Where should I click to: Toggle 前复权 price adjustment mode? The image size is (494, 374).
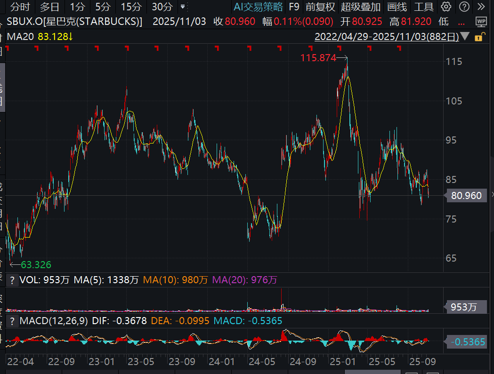[x=320, y=7]
